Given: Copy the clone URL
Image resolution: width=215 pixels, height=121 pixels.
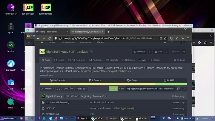Looking at the screenshot, I should pyautogui.click(x=178, y=89).
